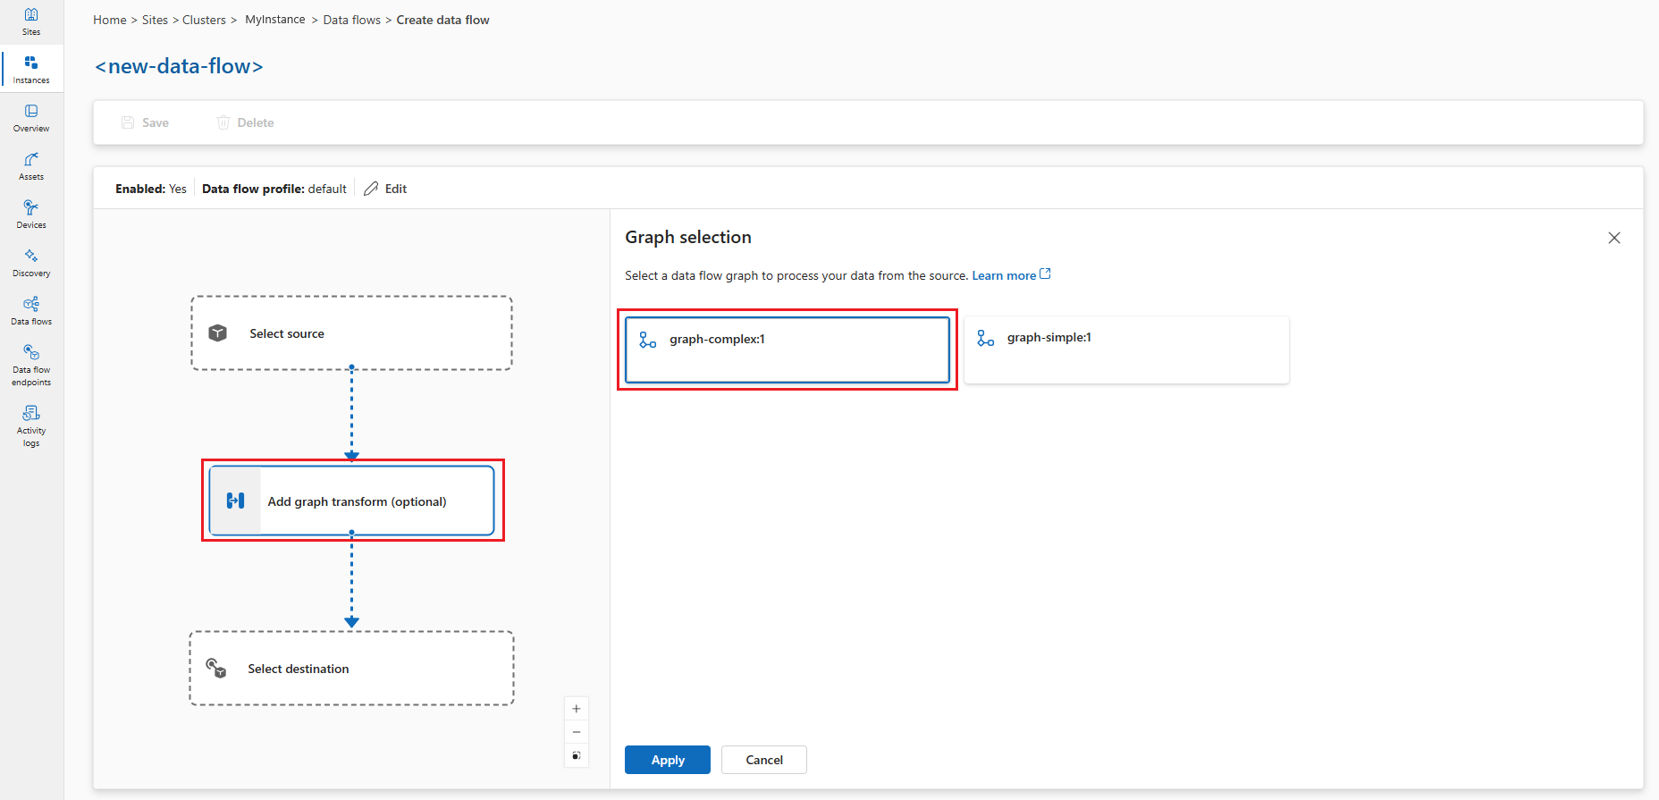Click the Apply button
The width and height of the screenshot is (1659, 800).
tap(667, 760)
